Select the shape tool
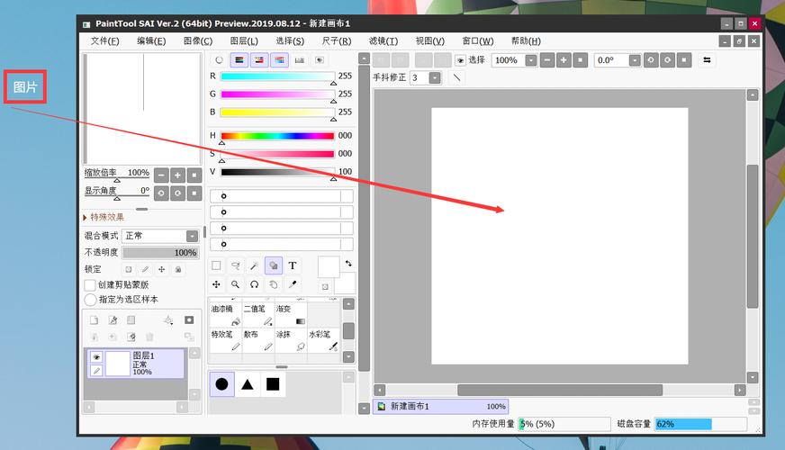785x450 pixels. 274,265
